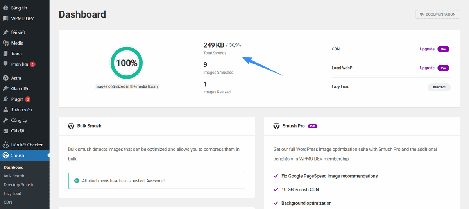Viewport: 469px width, 209px height.
Task: Click the Local WebP label
Action: [x=342, y=68]
